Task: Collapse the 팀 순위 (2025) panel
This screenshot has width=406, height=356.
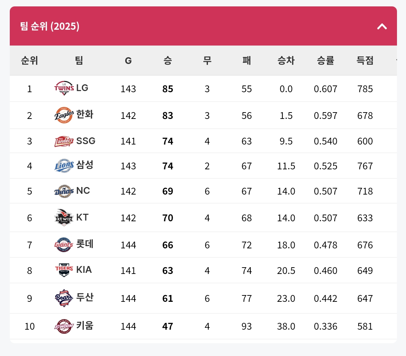Action: [382, 26]
